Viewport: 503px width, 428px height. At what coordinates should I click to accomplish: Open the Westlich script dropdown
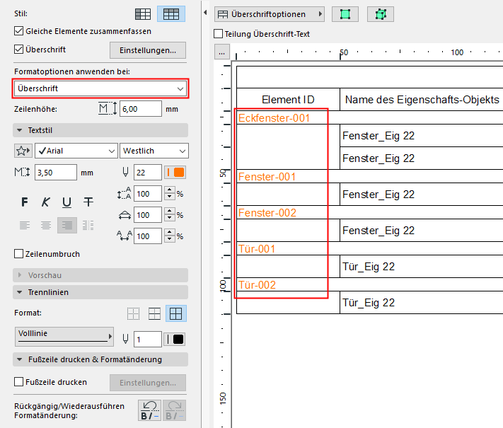pos(154,151)
